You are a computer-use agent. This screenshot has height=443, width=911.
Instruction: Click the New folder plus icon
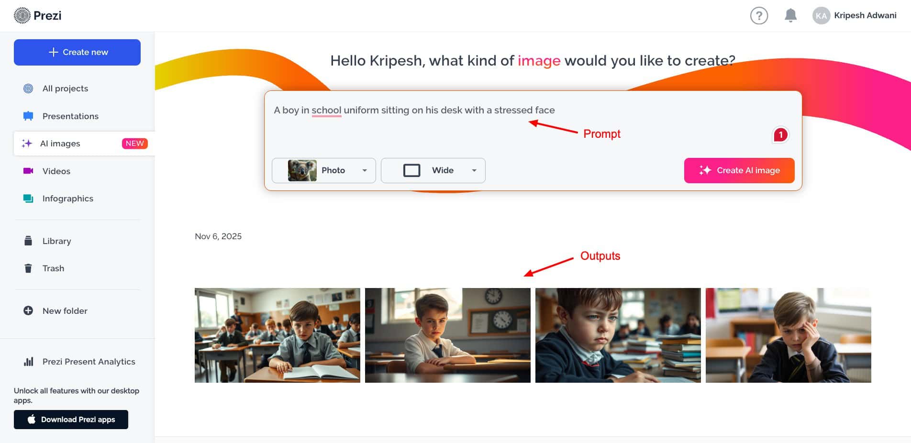click(x=28, y=311)
